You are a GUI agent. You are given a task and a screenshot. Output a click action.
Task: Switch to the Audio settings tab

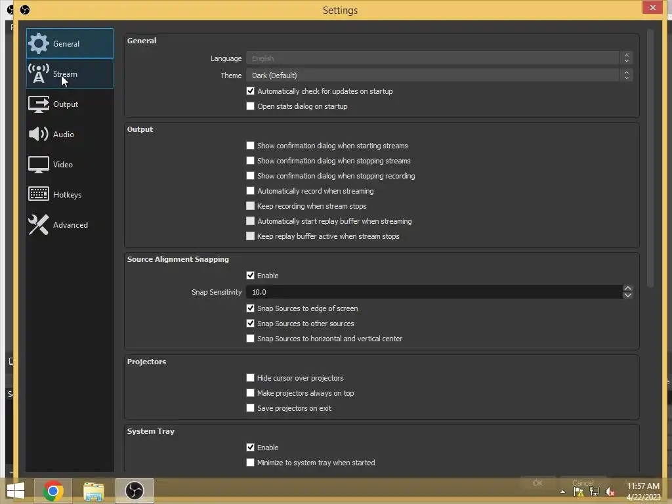(70, 134)
